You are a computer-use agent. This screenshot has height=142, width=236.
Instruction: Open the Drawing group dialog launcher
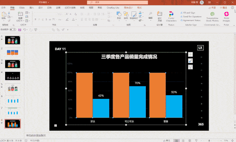[x=144, y=25]
